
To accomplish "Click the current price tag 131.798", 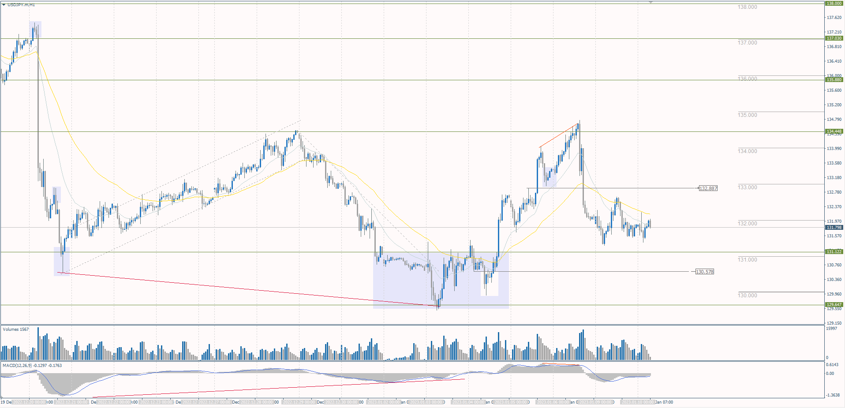I will (834, 228).
